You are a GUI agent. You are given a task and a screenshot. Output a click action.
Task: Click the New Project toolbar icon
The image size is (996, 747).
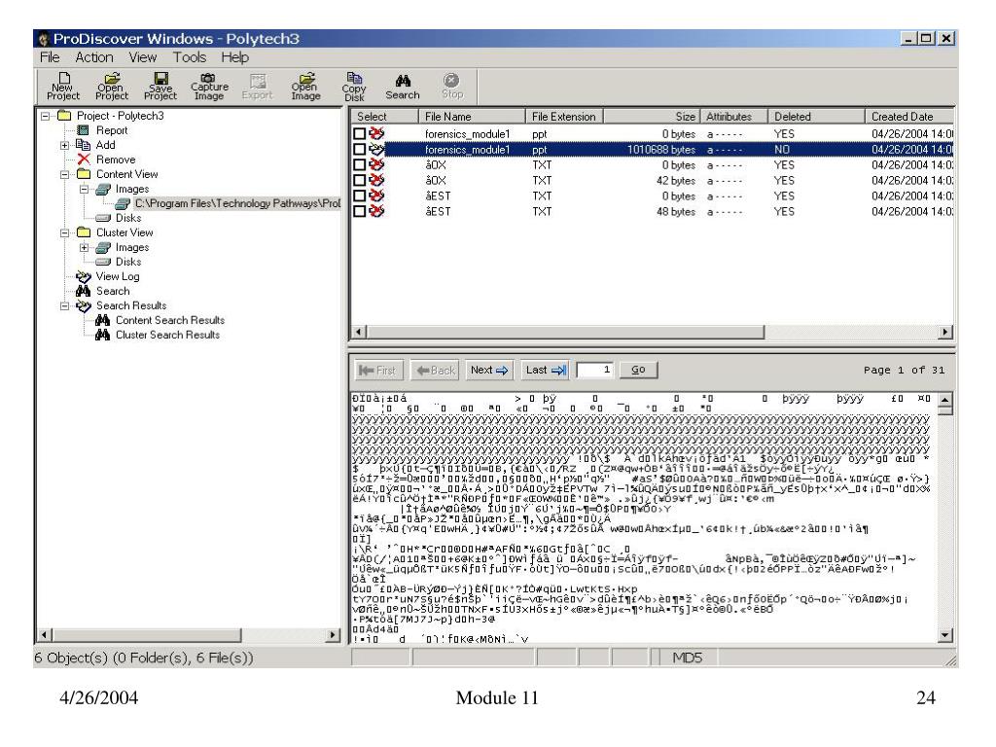pyautogui.click(x=63, y=87)
